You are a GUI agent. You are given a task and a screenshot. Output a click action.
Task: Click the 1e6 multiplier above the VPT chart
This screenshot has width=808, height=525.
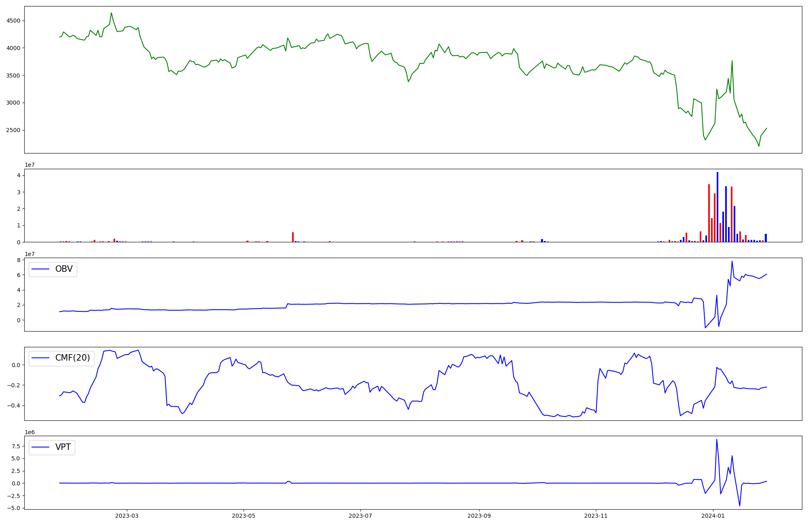[29, 432]
